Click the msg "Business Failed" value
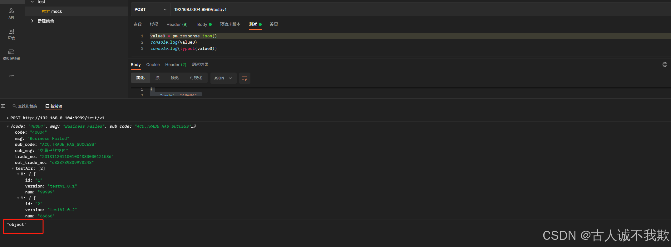671x247 pixels. click(x=48, y=139)
